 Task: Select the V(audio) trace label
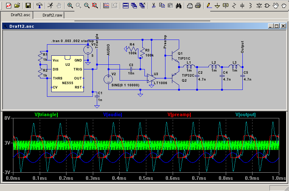pyautogui.click(x=113, y=115)
